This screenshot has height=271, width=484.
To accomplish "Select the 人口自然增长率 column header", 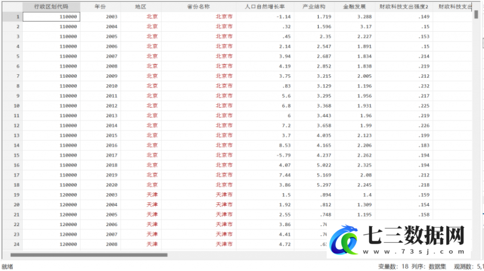I will [x=265, y=7].
